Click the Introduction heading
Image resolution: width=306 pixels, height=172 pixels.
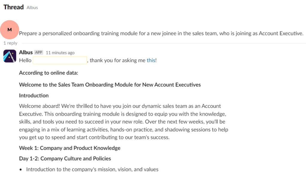(34, 95)
